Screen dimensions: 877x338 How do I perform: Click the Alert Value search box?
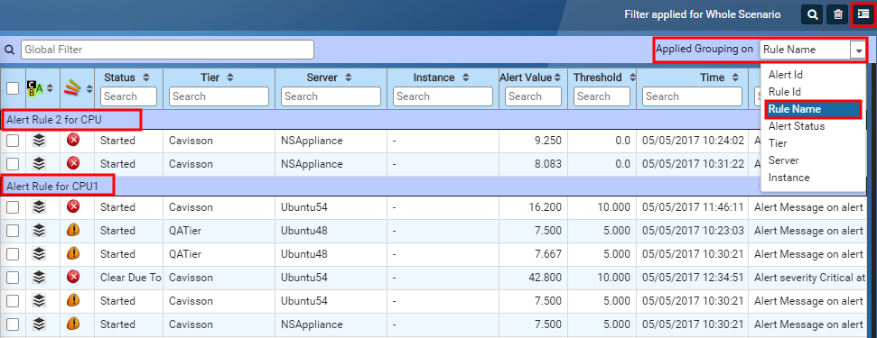click(534, 96)
